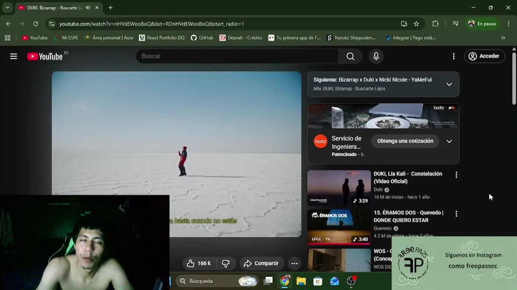
Task: Open Área personal | Aula bookmark
Action: point(108,38)
